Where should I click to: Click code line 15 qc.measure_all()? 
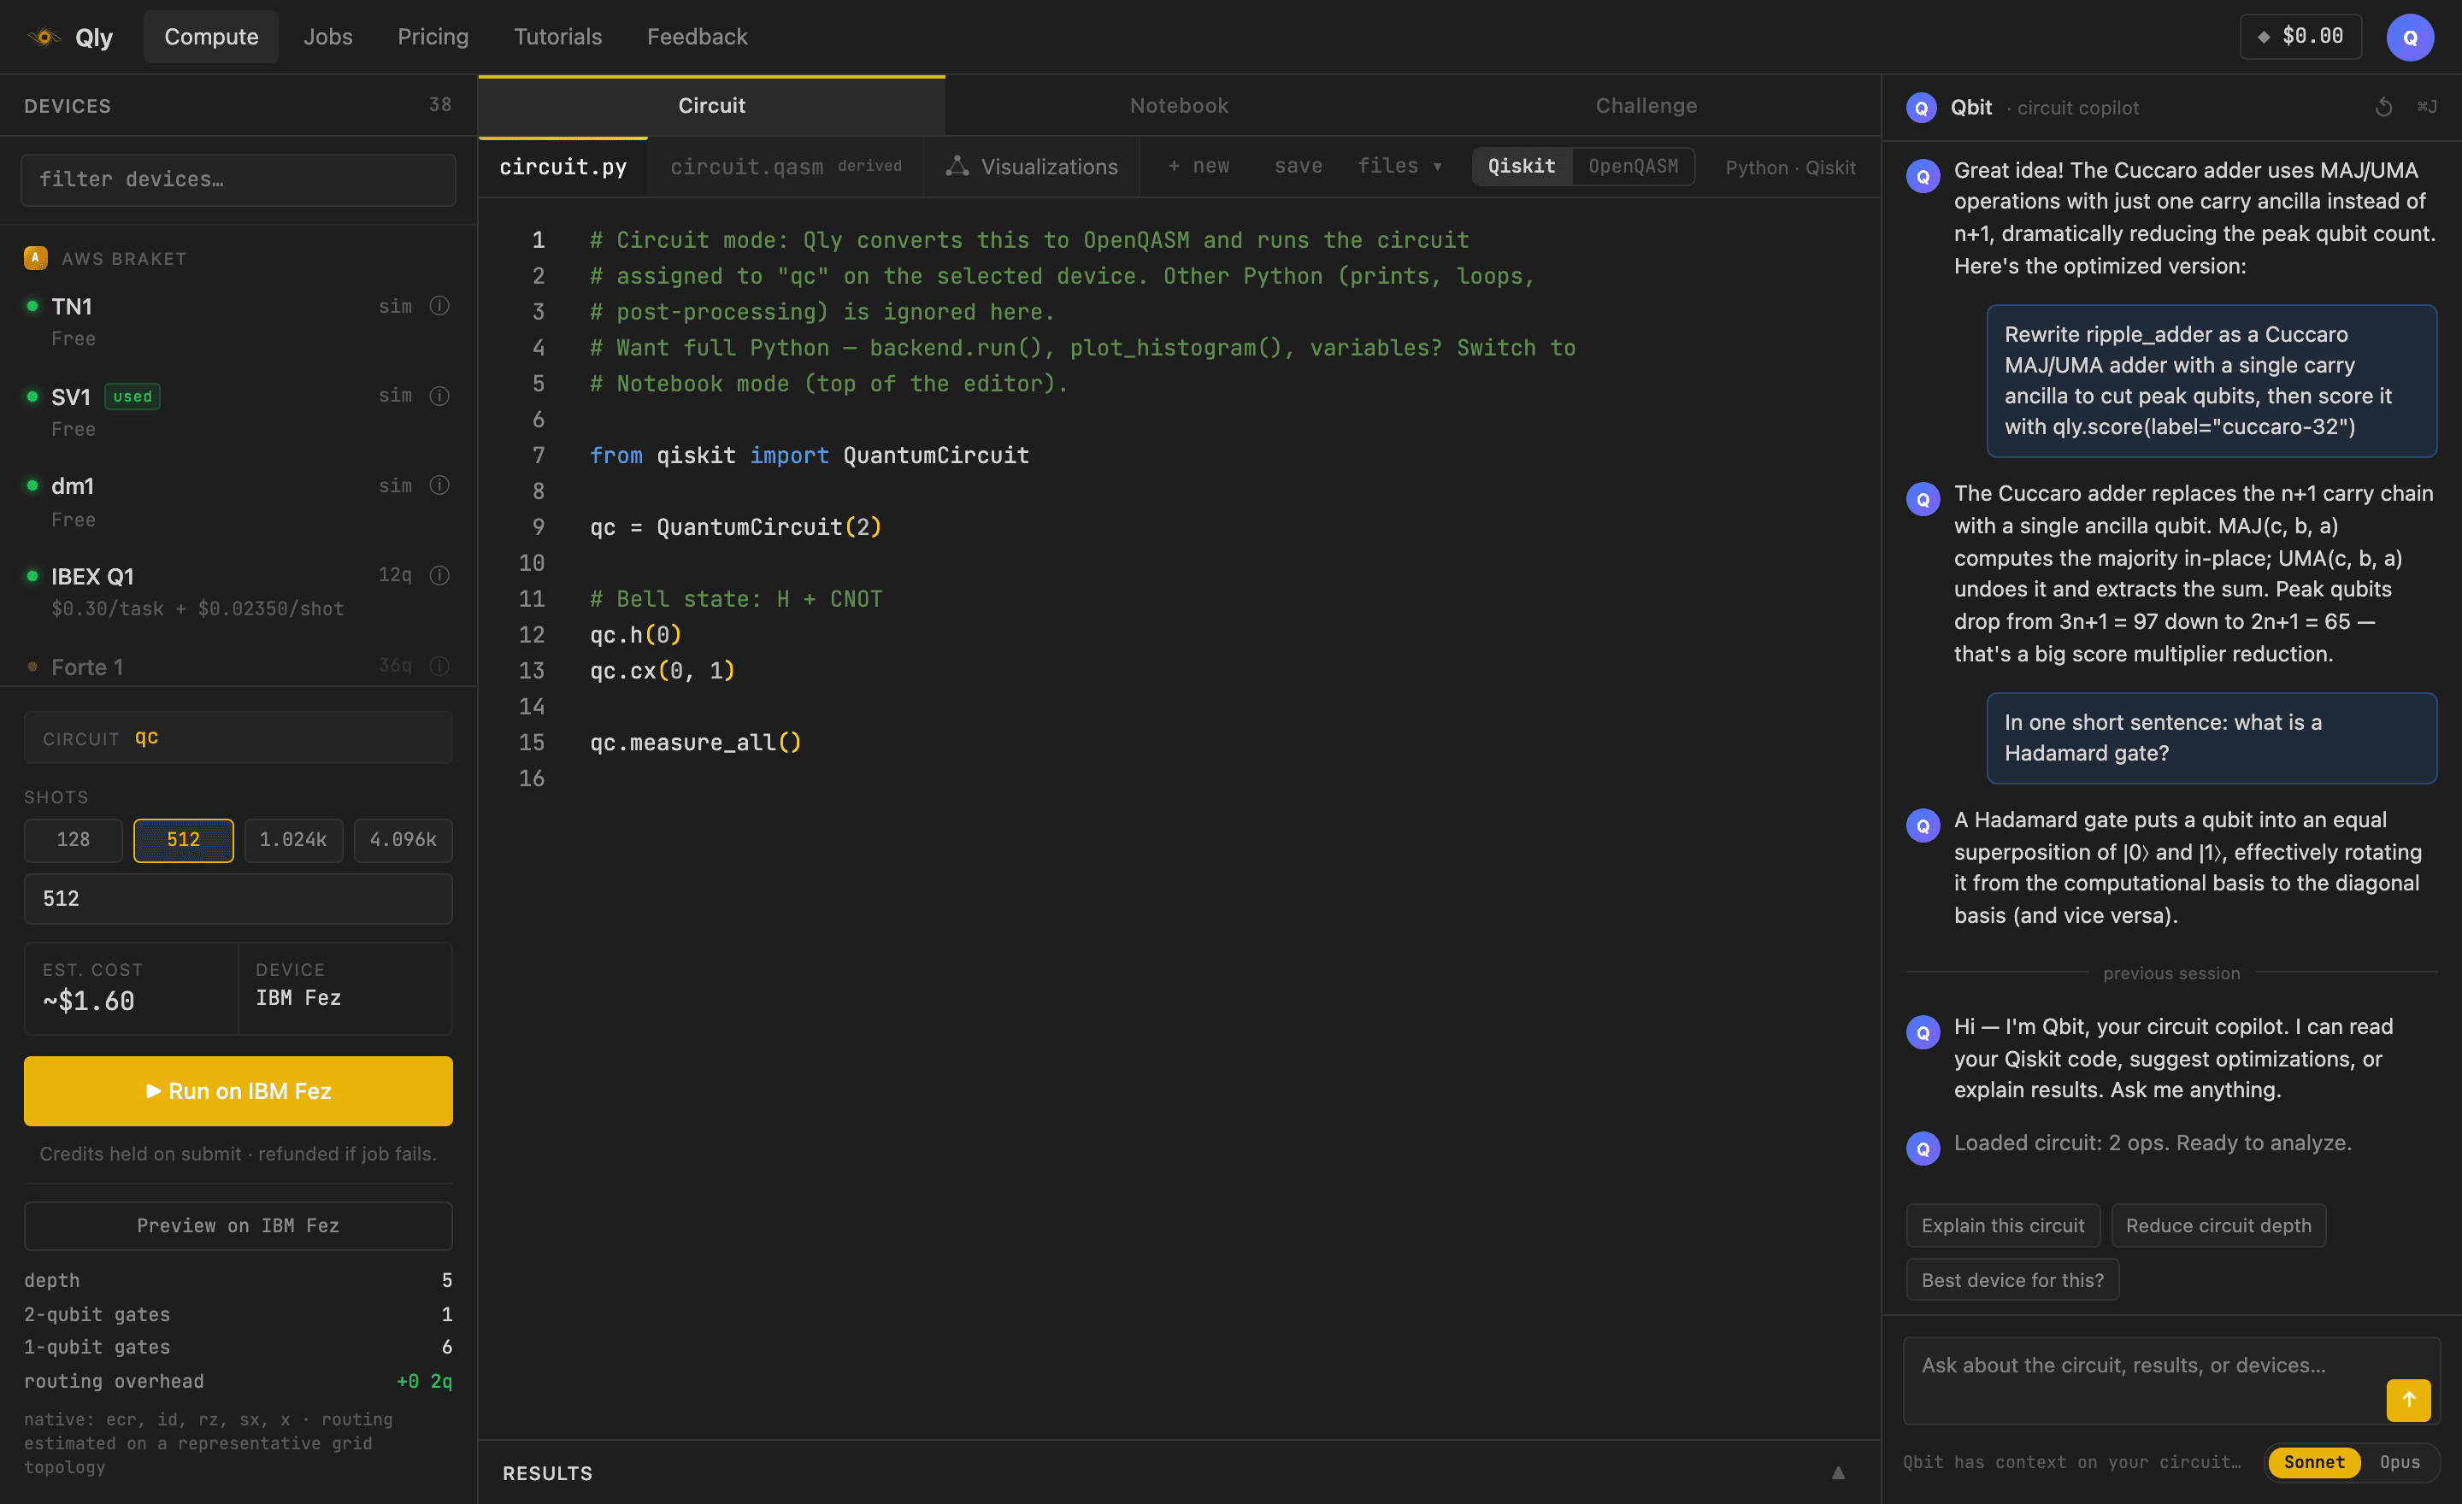[696, 742]
